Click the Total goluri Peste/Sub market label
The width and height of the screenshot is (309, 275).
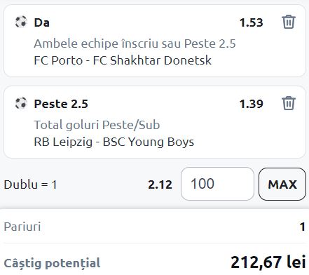click(97, 125)
